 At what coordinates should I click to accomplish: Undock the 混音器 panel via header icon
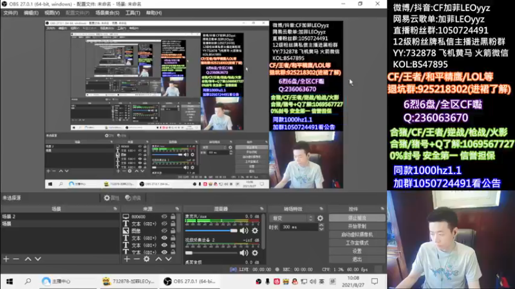point(262,209)
